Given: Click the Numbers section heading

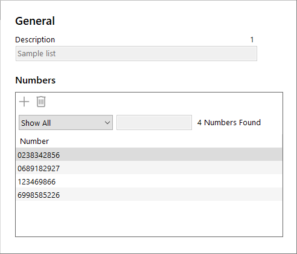Looking at the screenshot, I should tap(36, 80).
